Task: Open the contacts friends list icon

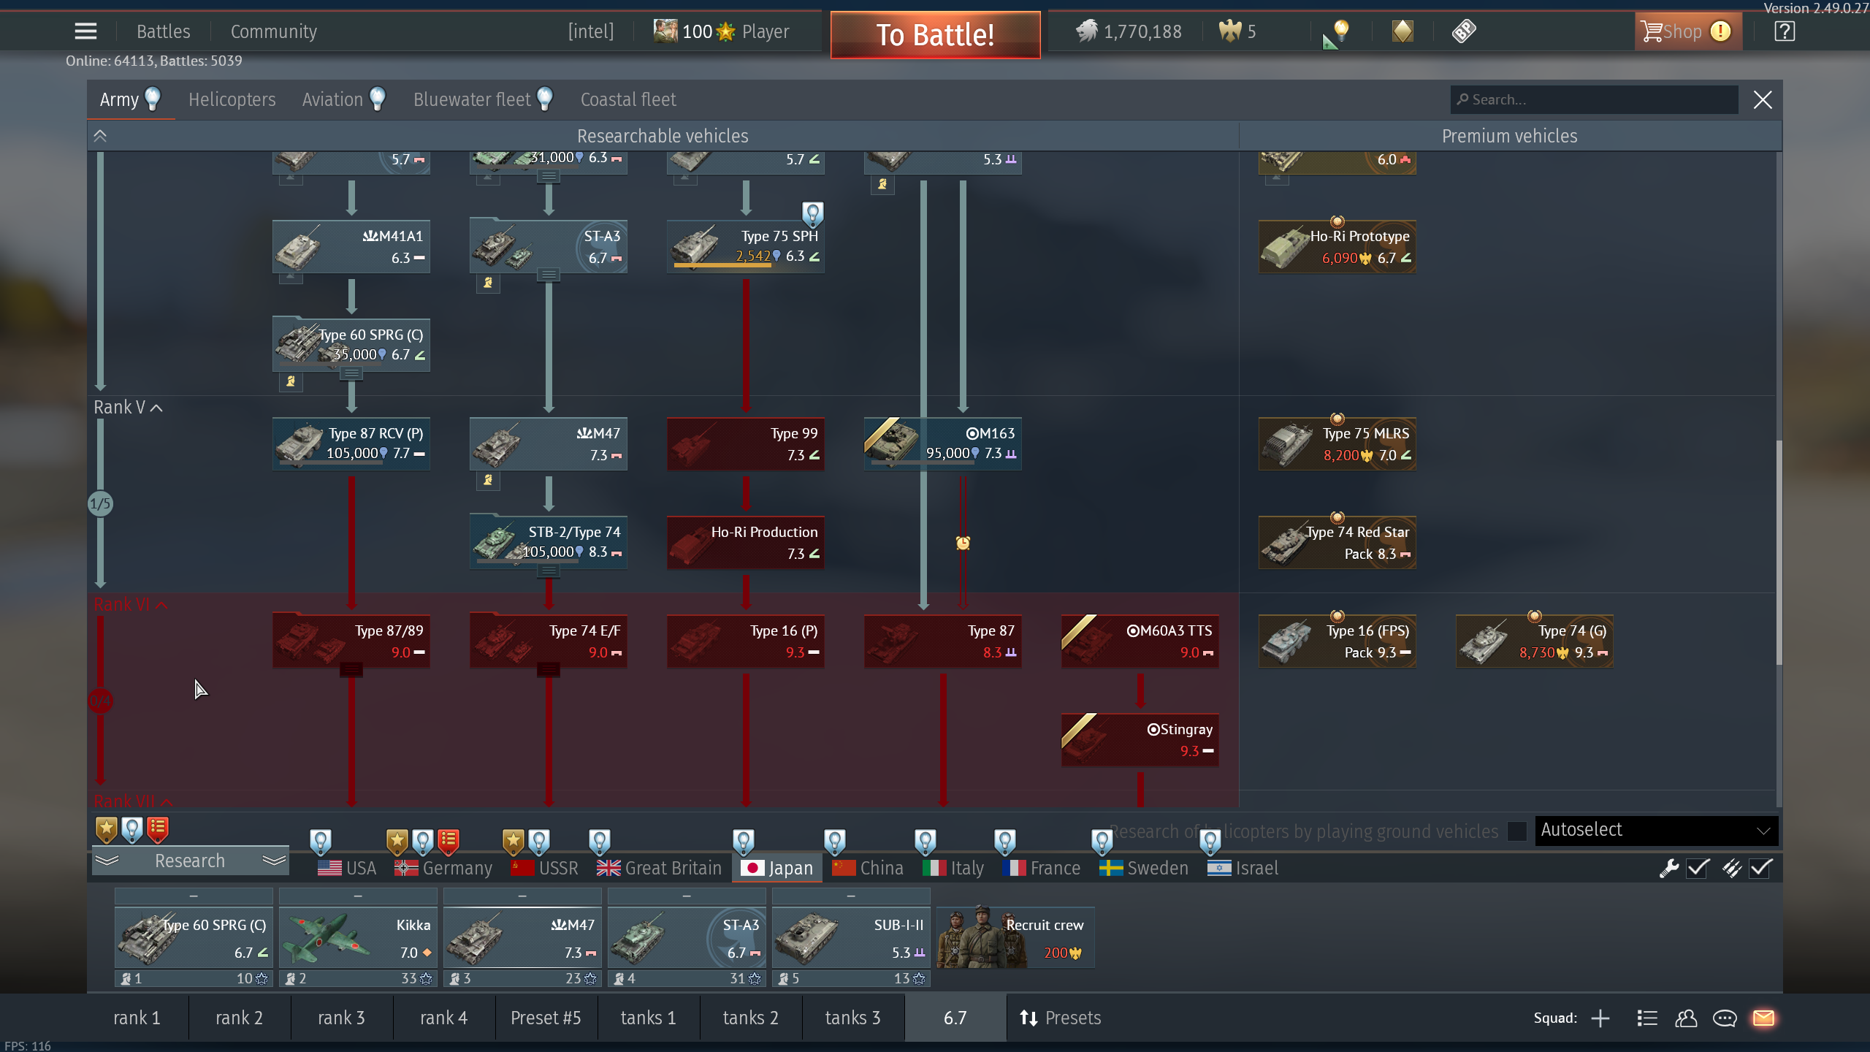Action: click(x=1686, y=1018)
